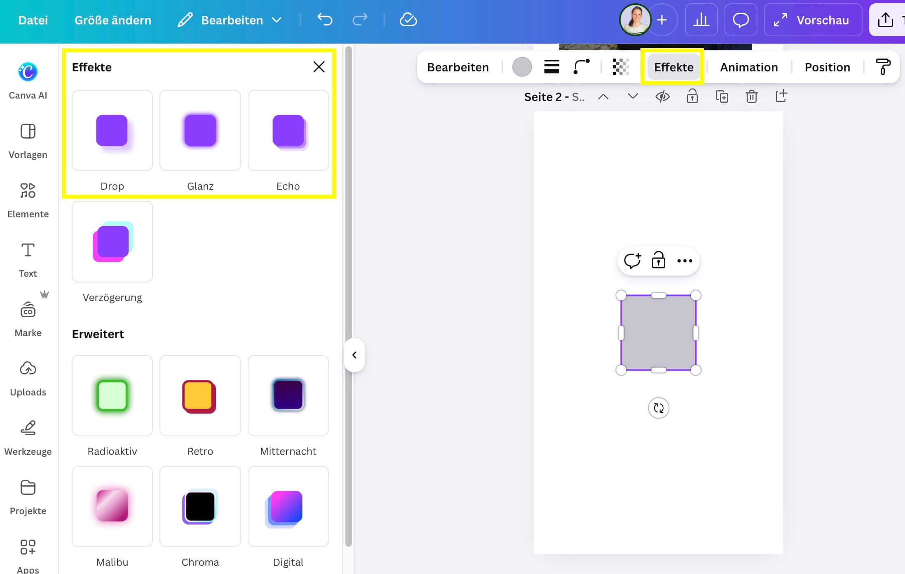Open the Datei menu
The height and width of the screenshot is (574, 905).
33,20
